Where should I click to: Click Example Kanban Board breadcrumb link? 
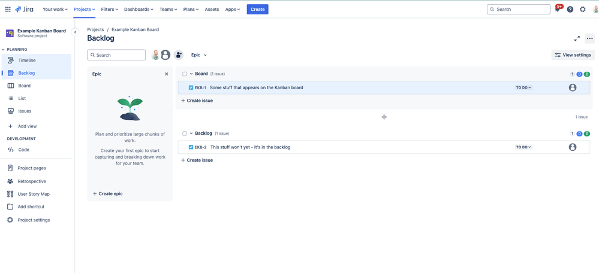pos(136,29)
